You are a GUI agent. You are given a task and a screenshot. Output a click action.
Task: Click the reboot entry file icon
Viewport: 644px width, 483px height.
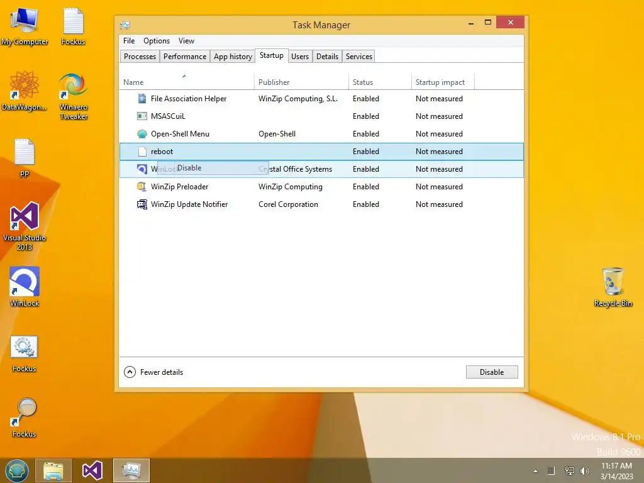coord(142,152)
